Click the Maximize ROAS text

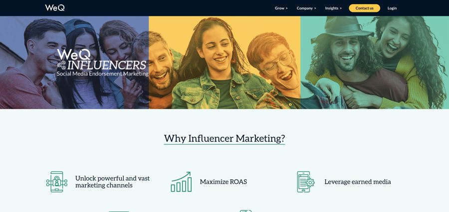point(224,182)
